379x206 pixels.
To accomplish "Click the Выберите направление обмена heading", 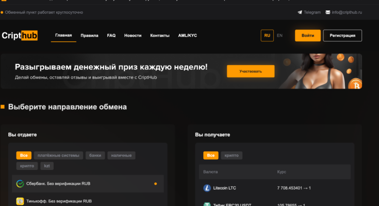I will pyautogui.click(x=68, y=107).
